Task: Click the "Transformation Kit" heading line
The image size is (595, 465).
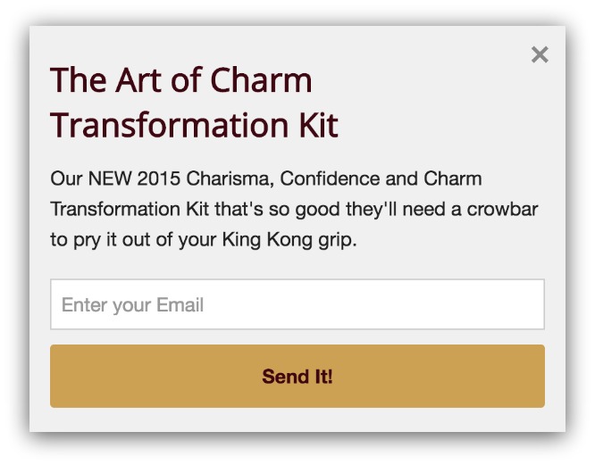Action: [x=194, y=125]
